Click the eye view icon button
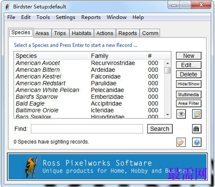The width and height of the screenshot is (215, 187). 181,114
